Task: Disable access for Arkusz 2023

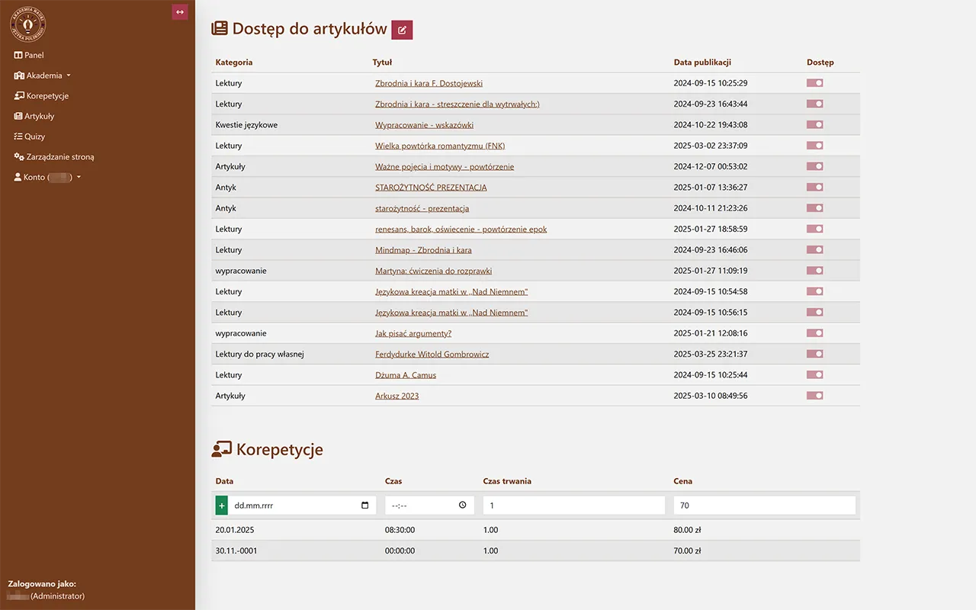Action: 814,395
